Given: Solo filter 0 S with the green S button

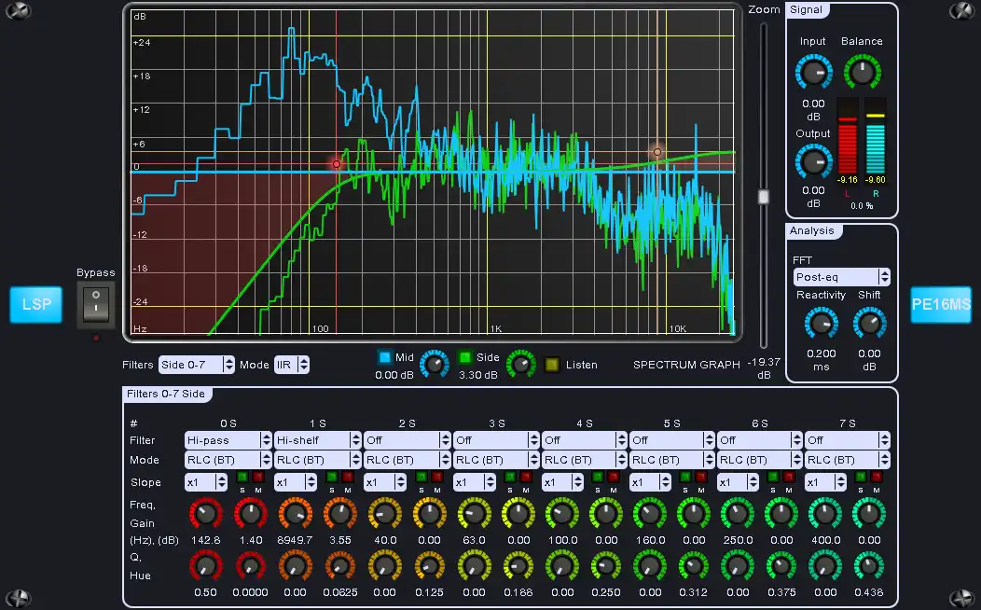Looking at the screenshot, I should 242,478.
